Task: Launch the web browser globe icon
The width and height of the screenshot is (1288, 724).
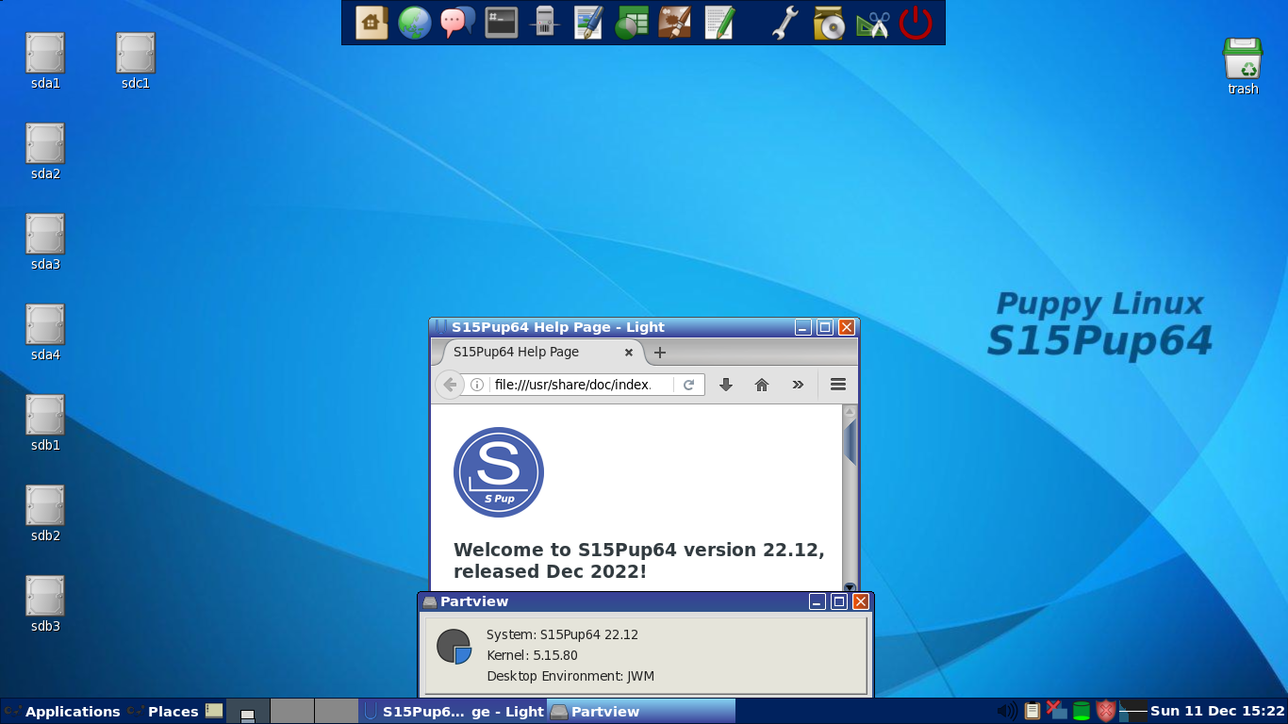Action: point(415,23)
